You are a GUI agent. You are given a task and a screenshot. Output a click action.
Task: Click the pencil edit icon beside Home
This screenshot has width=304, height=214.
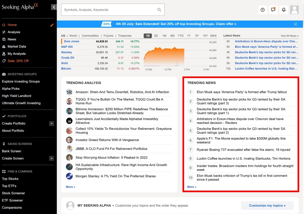pyautogui.click(x=52, y=25)
